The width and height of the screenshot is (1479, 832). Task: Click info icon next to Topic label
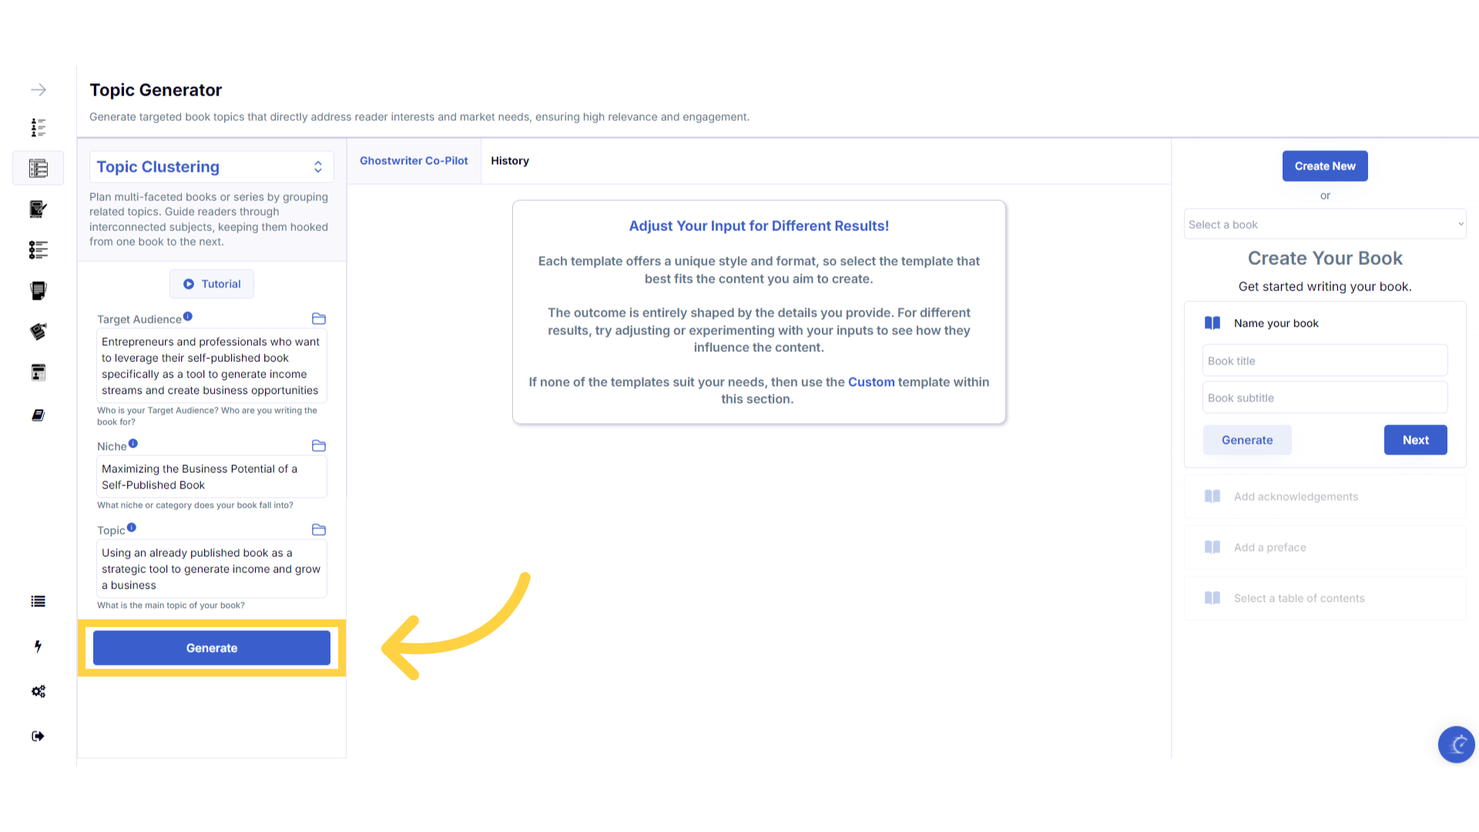coord(132,528)
